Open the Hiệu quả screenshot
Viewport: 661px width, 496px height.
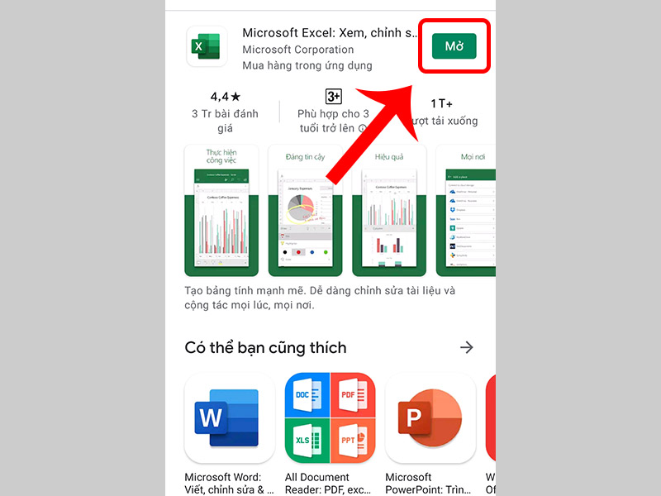point(389,211)
